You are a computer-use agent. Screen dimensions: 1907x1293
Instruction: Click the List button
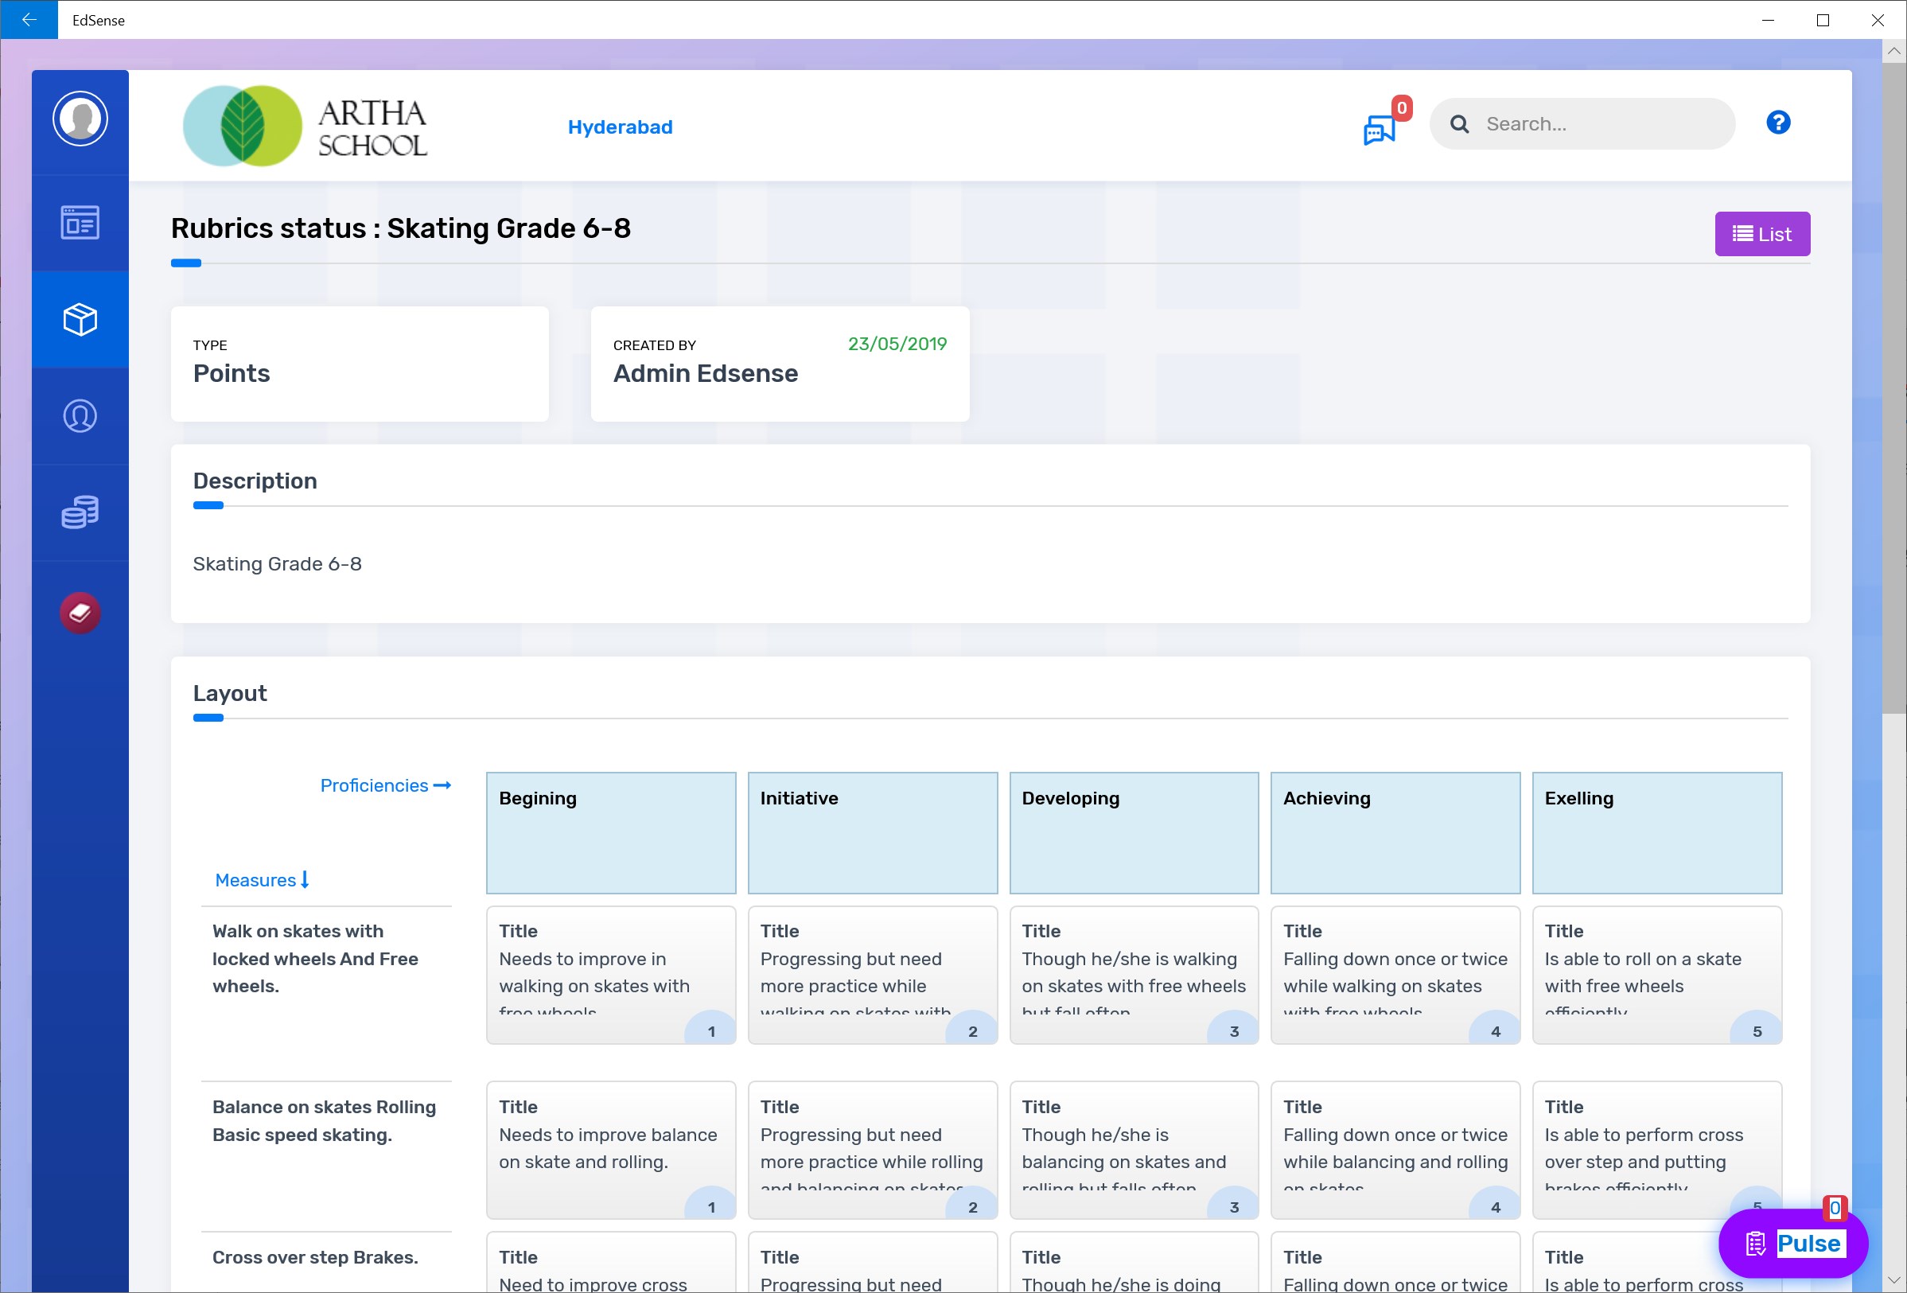tap(1761, 235)
